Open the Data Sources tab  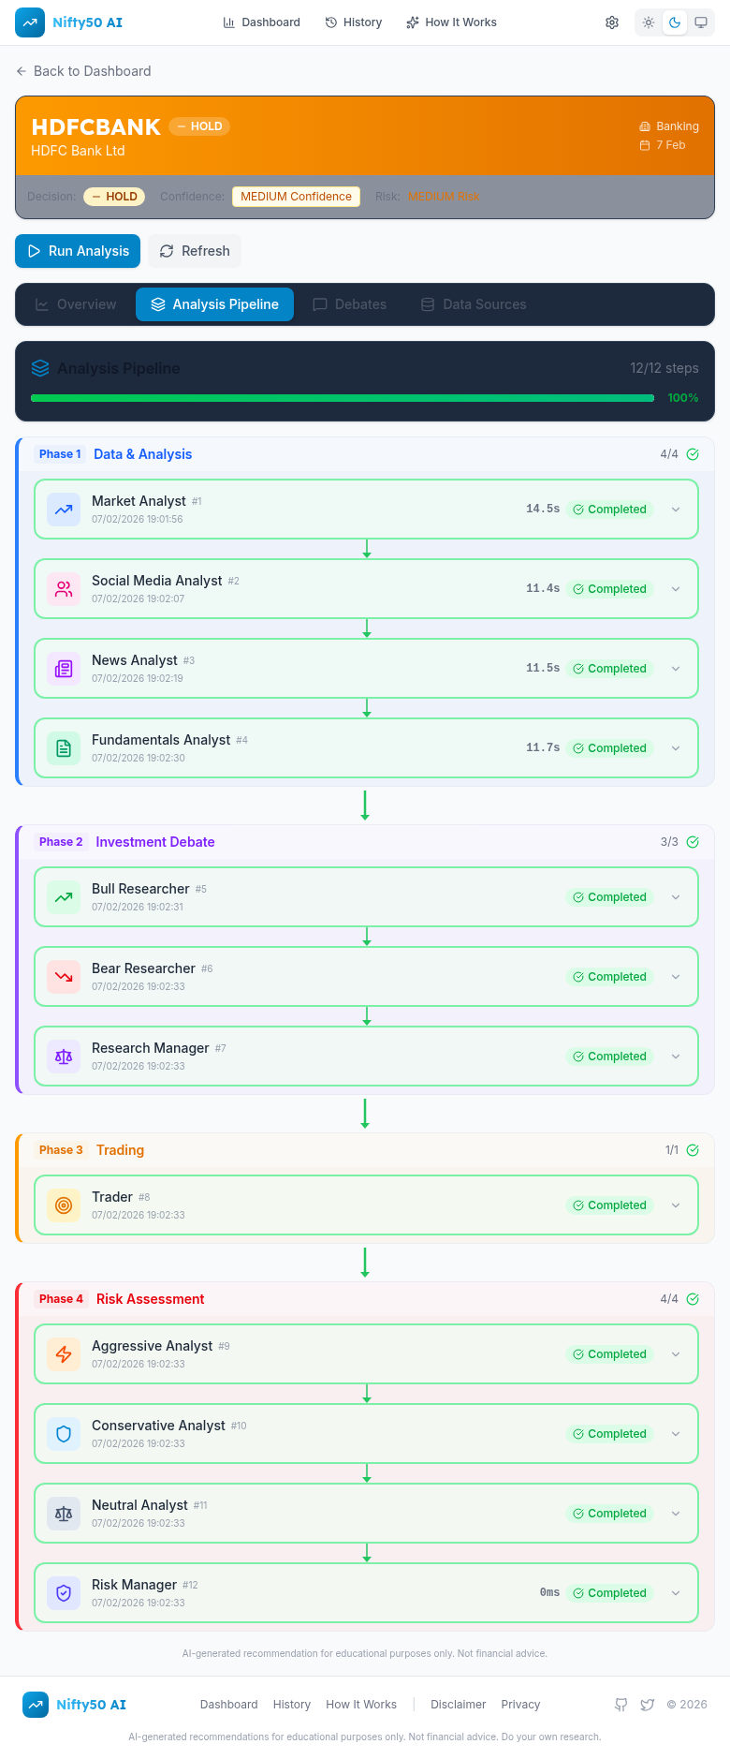tap(474, 304)
